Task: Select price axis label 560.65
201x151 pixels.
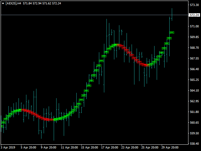Action: [194, 123]
